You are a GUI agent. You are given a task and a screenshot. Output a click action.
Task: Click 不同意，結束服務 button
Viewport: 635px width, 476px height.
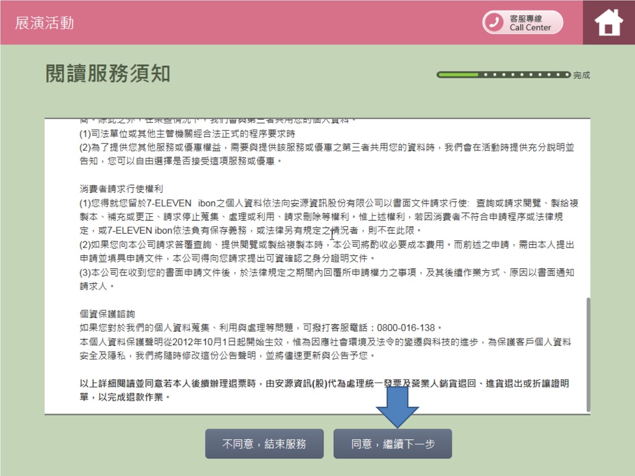tap(264, 444)
